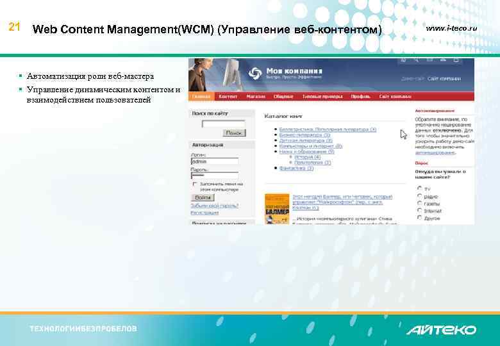
Task: Click the Каталог книг heading
Action: [x=283, y=116]
